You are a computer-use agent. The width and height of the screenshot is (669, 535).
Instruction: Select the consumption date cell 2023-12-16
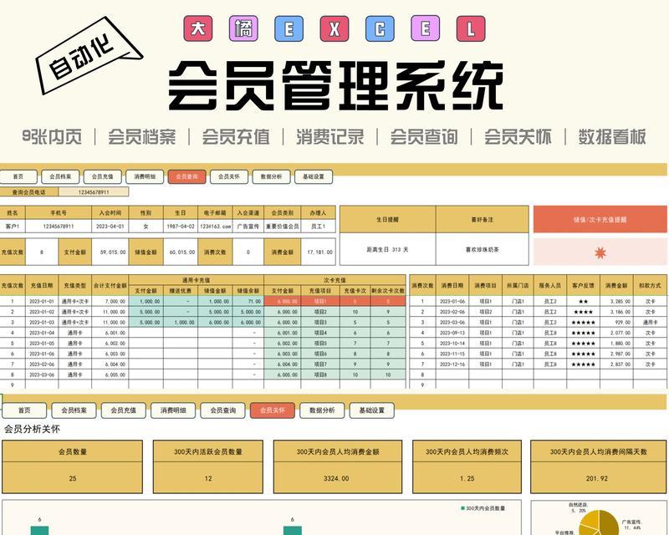[x=452, y=364]
